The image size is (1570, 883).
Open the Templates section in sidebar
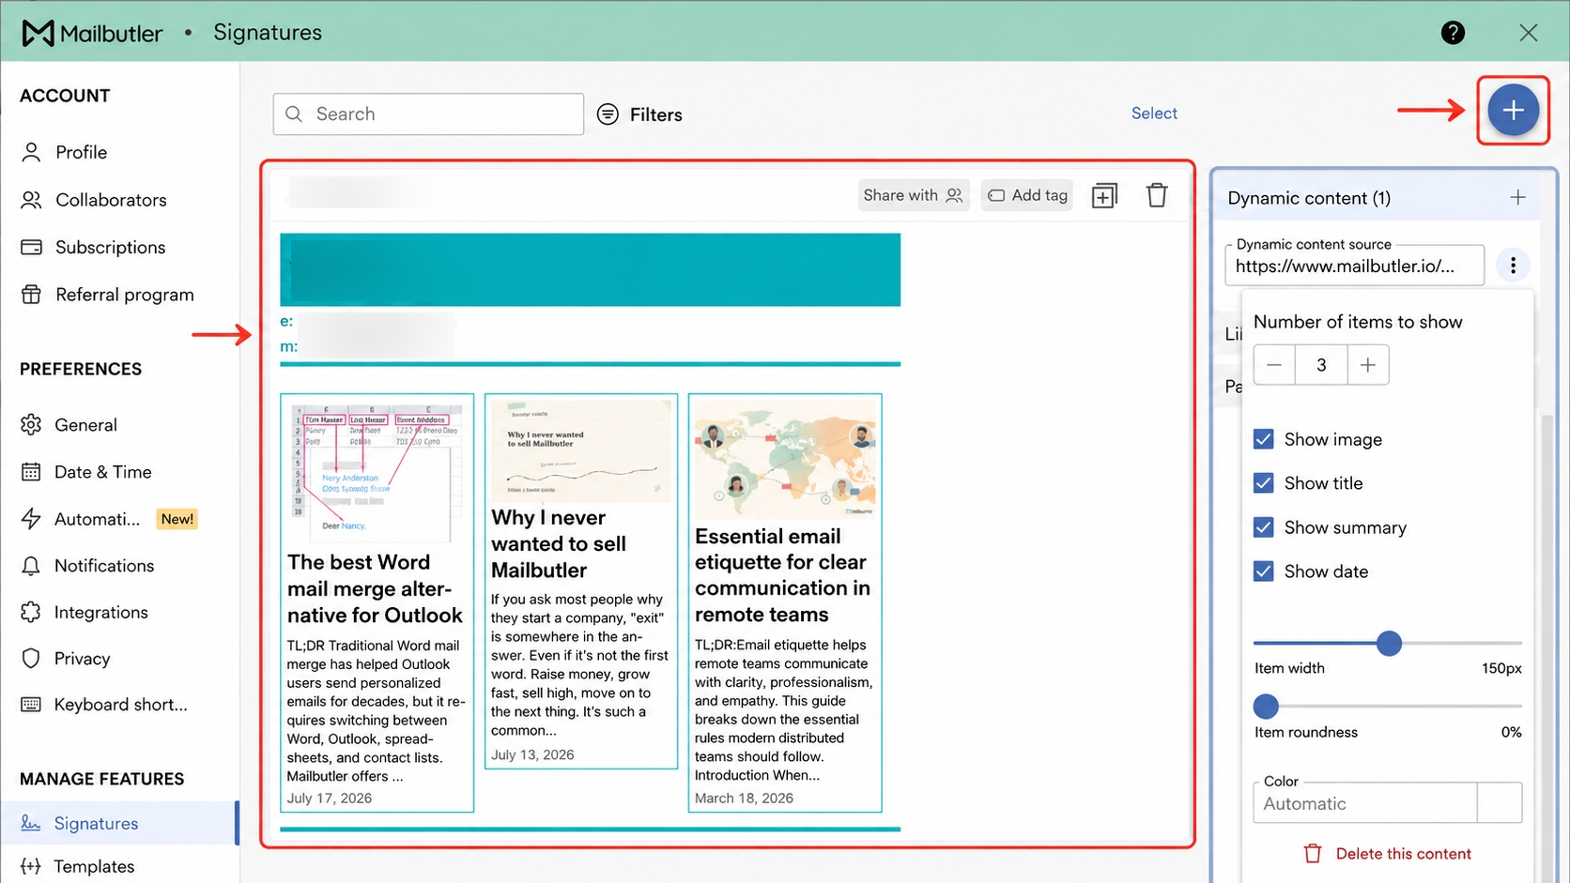94,866
